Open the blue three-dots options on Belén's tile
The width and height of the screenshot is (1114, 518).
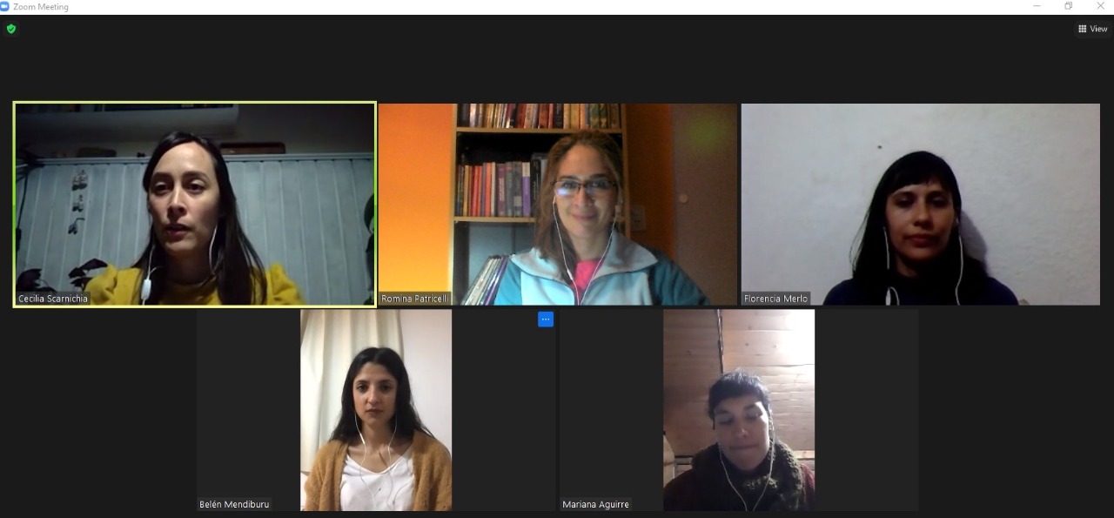[x=546, y=320]
